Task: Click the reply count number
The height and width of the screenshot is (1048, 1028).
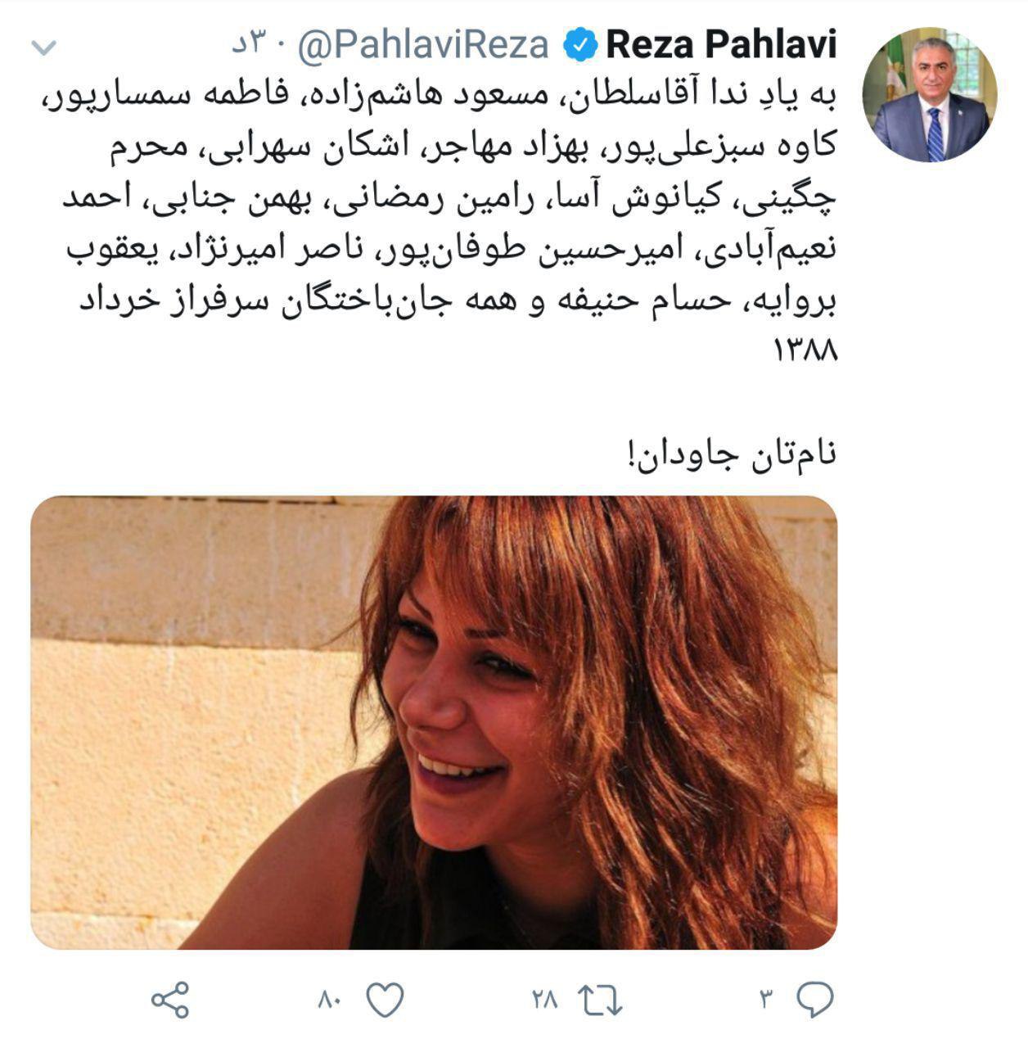Action: [x=766, y=999]
